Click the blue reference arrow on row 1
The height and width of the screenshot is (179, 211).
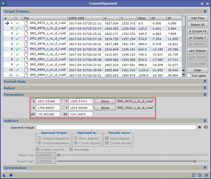click(x=7, y=23)
